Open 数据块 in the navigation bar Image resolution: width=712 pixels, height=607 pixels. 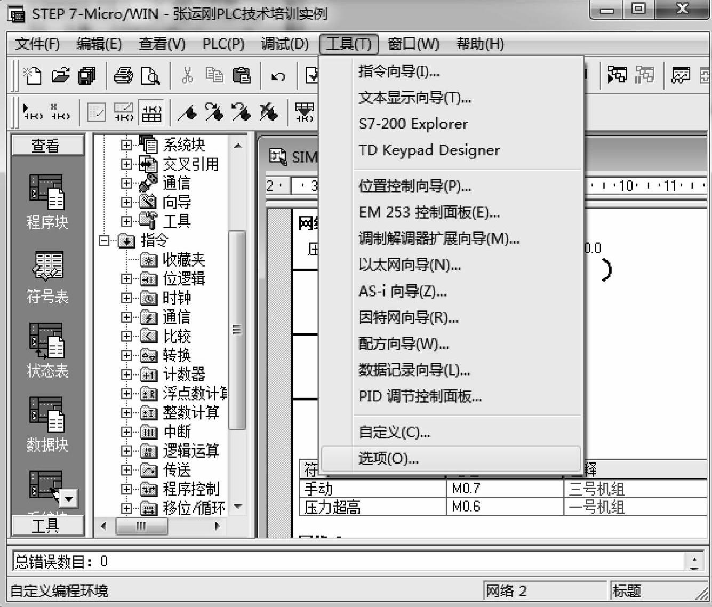click(x=47, y=425)
